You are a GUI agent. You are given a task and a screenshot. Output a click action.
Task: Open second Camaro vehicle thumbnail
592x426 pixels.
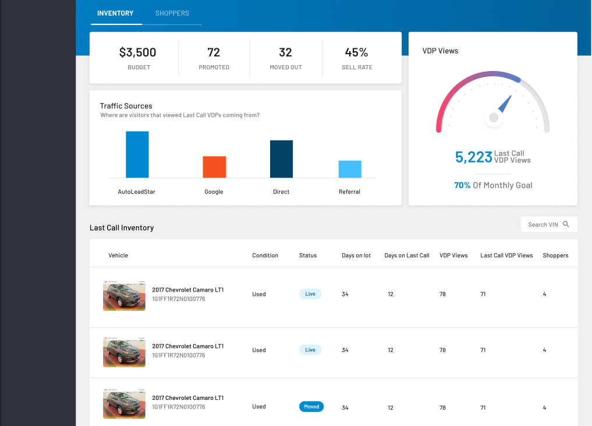point(124,352)
